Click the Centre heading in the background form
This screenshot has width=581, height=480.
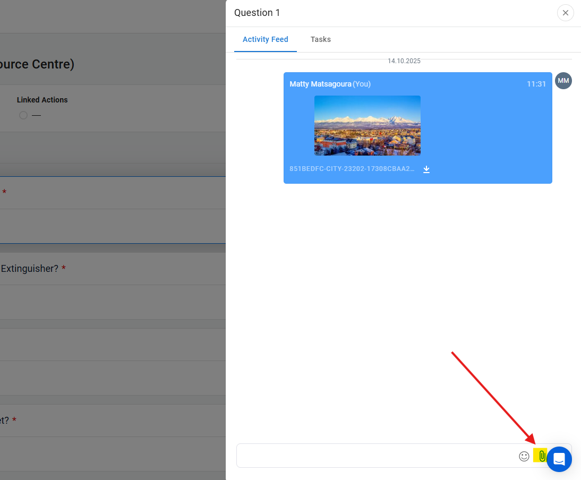coord(37,64)
